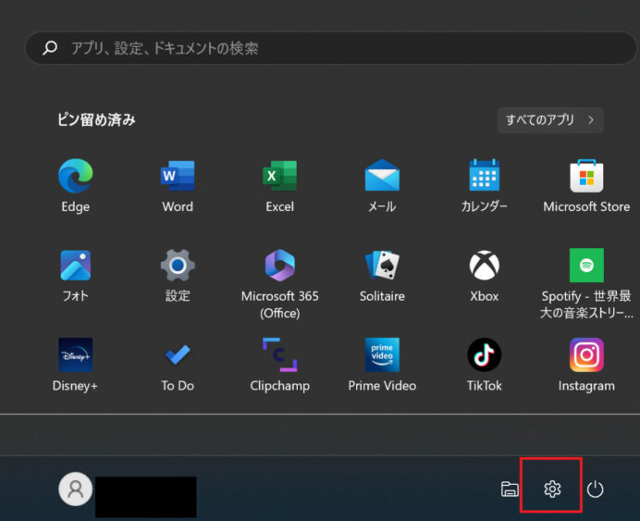The image size is (640, 521).
Task: Open the power options button
Action: [x=595, y=489]
